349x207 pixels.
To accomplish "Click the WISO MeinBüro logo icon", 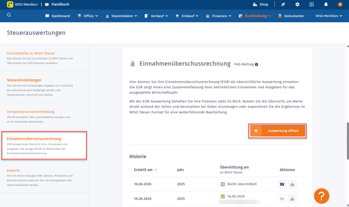I will 10,4.
